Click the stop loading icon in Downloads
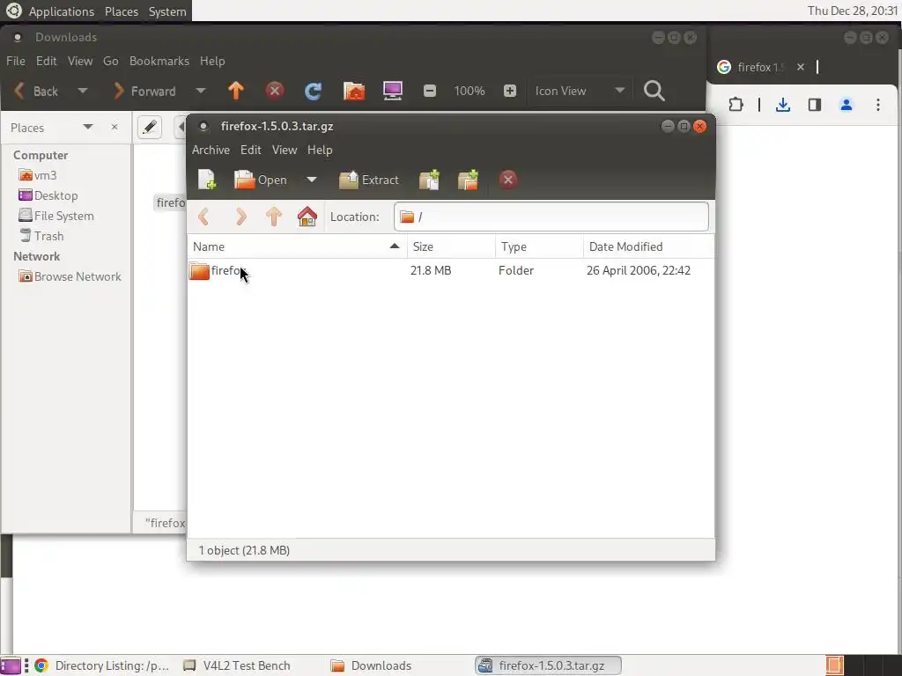Screen dimensions: 902x676 click(275, 91)
